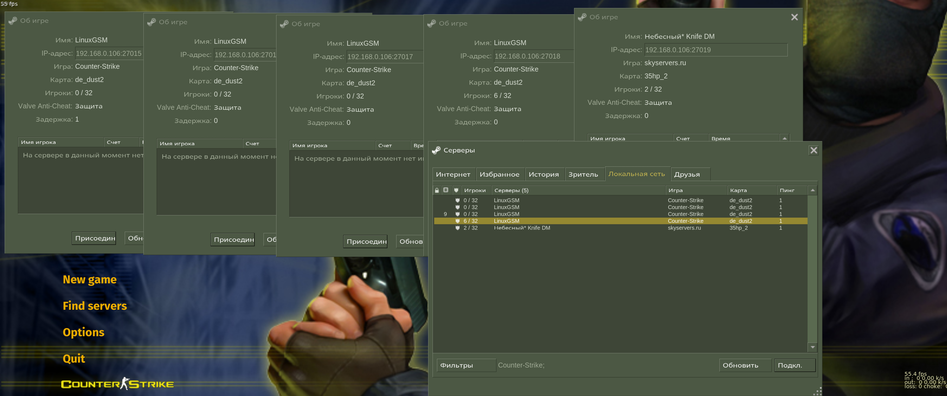This screenshot has width=947, height=396.
Task: Sort the server list by Карта column
Action: pyautogui.click(x=752, y=190)
